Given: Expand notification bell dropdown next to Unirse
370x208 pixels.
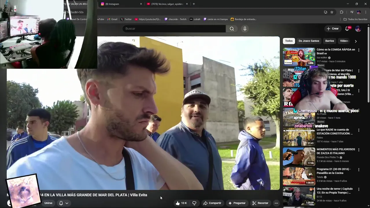Looking at the screenshot, I should (64, 203).
